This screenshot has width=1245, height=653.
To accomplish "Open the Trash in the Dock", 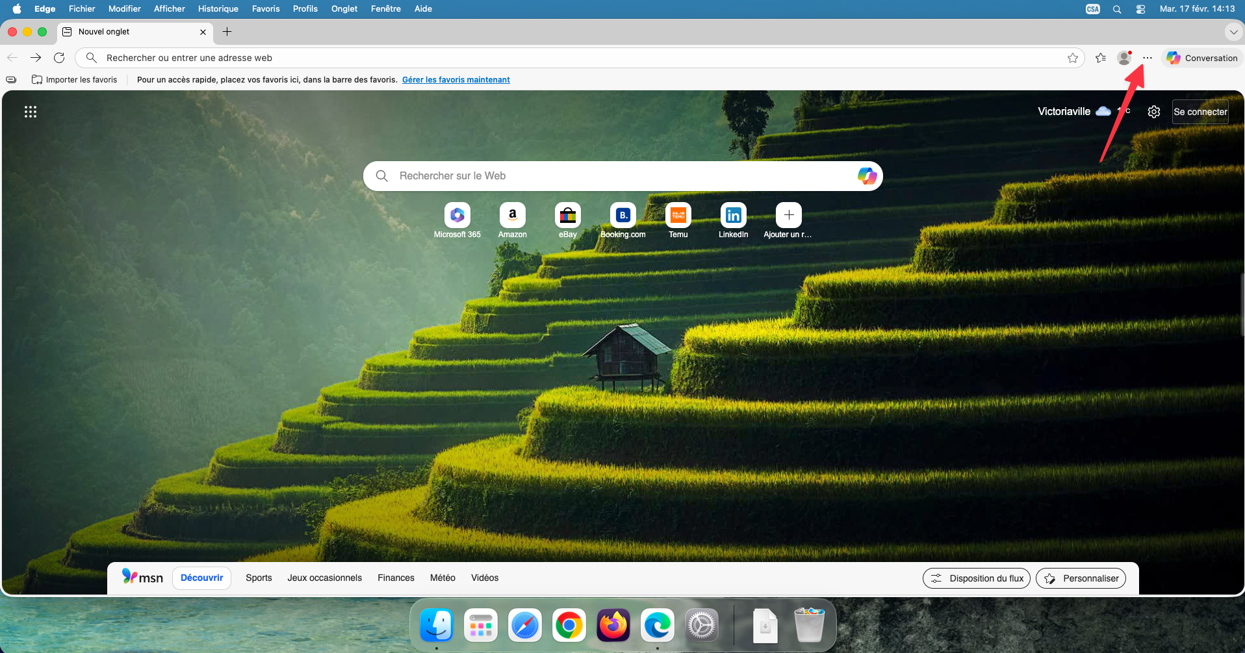I will (810, 625).
